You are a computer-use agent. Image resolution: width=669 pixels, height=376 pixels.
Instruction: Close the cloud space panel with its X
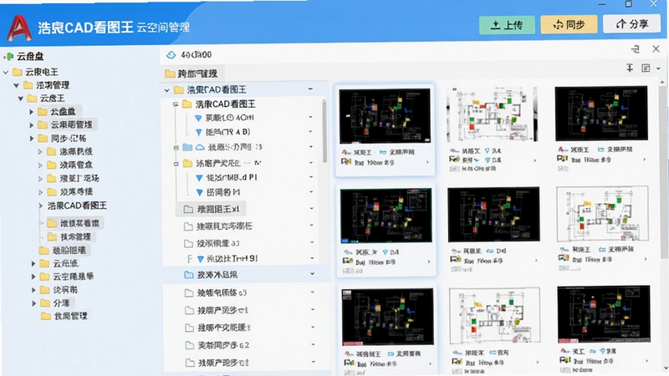(x=656, y=48)
